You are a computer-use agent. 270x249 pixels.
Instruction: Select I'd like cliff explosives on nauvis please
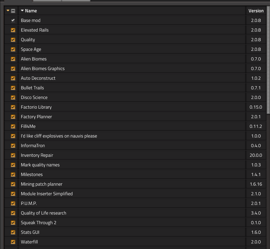[59, 136]
